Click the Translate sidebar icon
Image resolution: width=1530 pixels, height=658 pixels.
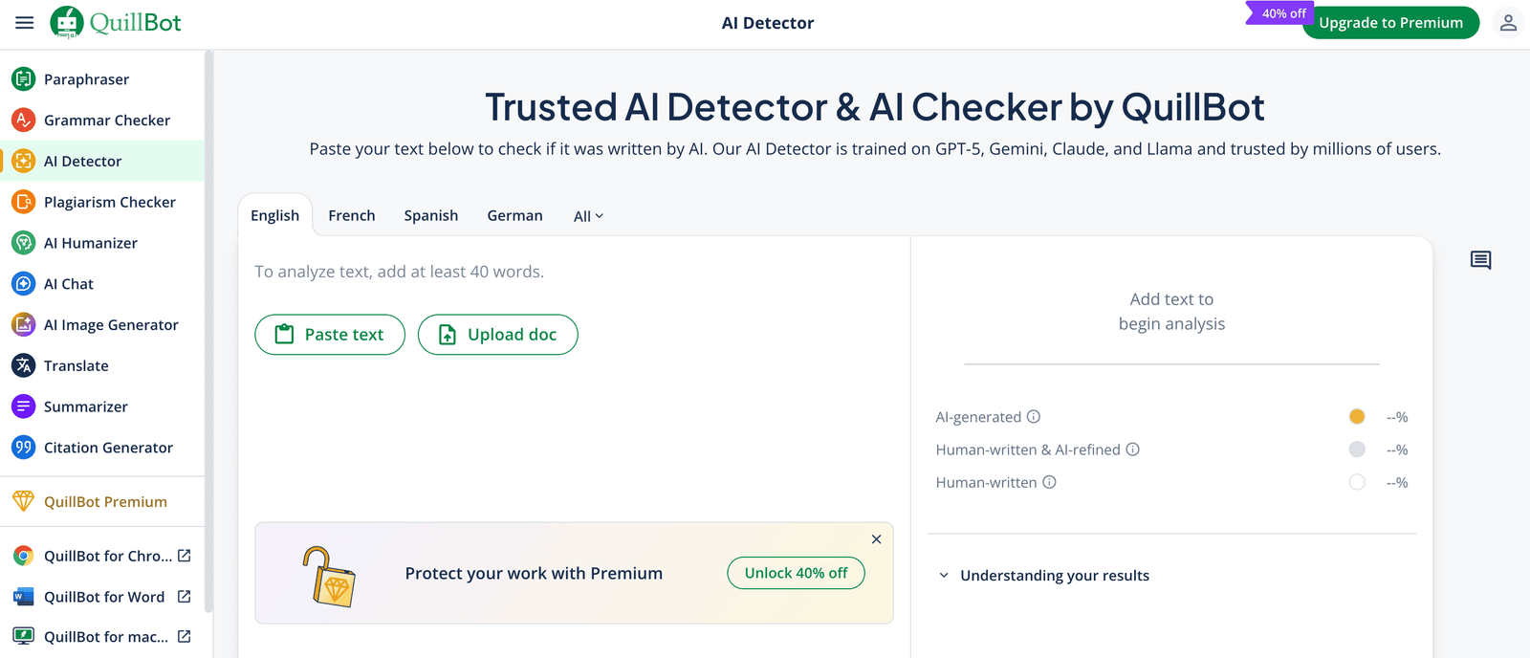[24, 365]
